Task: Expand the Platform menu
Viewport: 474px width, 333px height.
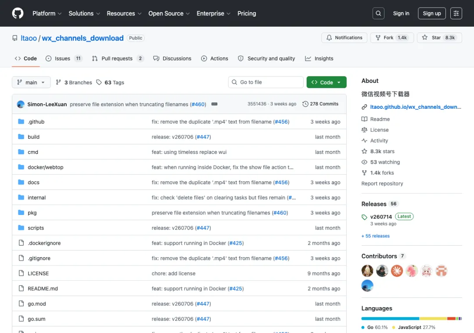Action: pos(47,13)
